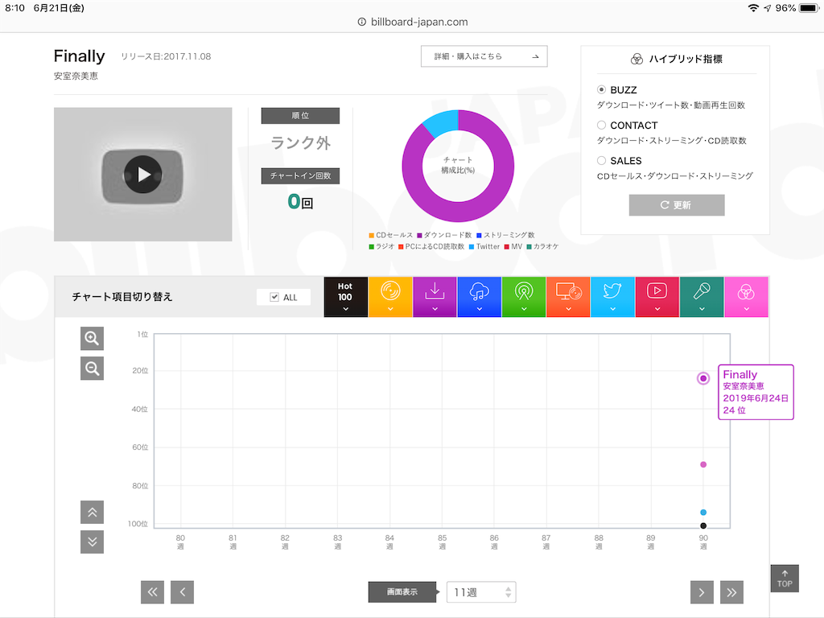This screenshot has width=824, height=618.
Task: Click the ストリーミング数 legend entry
Action: (x=505, y=235)
